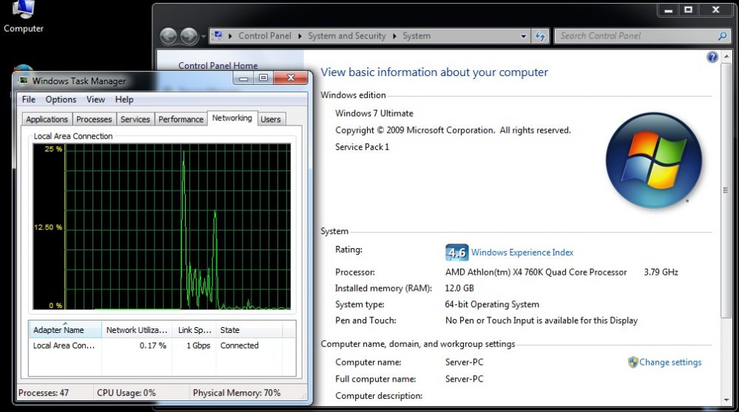The image size is (739, 412).
Task: Open recent pages dropdown beside navigation arrows
Action: (x=203, y=36)
